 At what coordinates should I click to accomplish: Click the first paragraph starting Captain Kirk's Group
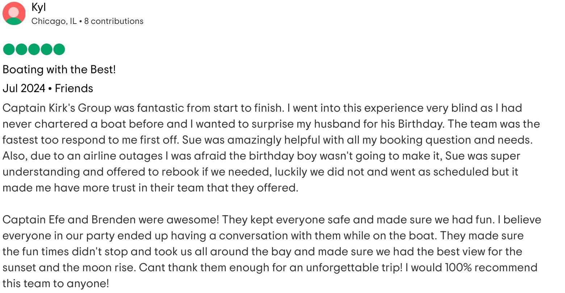[271, 148]
